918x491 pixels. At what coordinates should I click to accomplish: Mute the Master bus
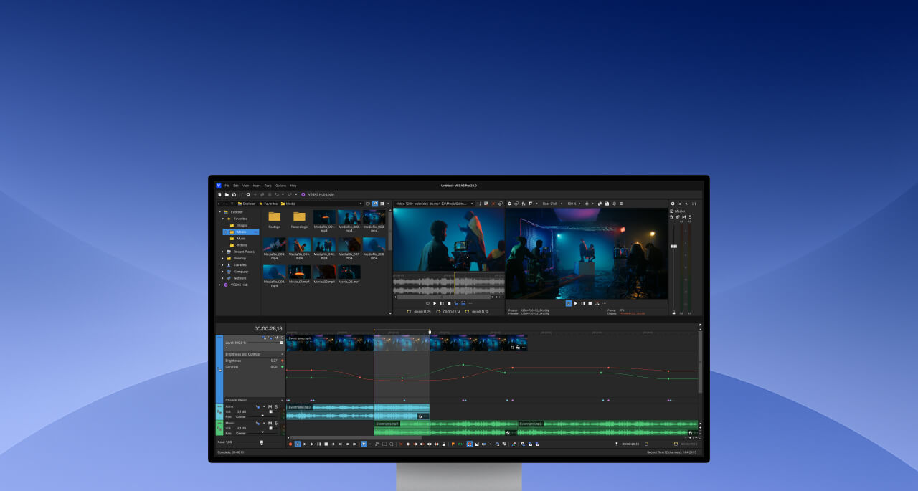pyautogui.click(x=683, y=216)
